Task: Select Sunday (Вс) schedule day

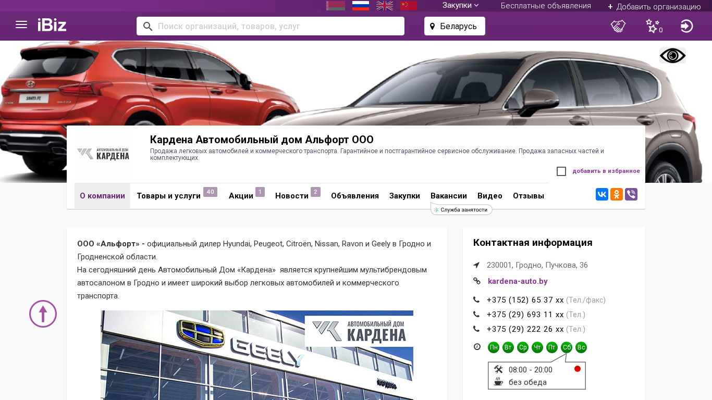Action: [581, 347]
